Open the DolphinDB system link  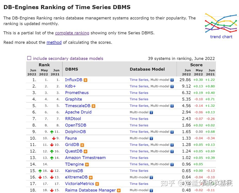[x=75, y=132]
